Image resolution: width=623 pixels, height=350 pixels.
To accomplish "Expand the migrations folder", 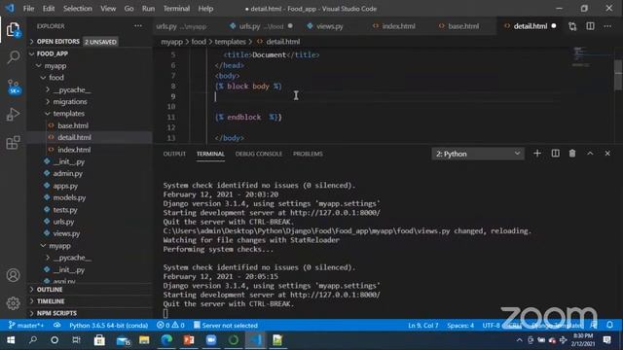I will click(x=69, y=101).
